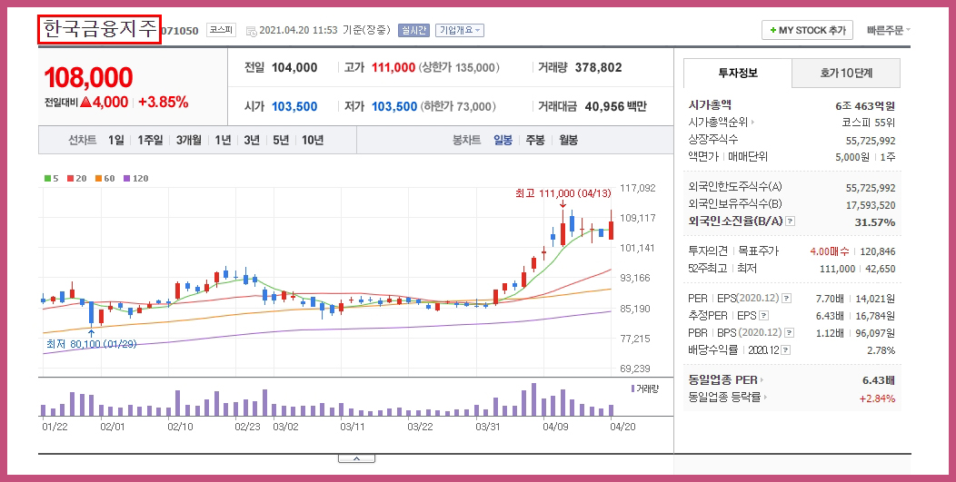Viewport: 956px width, 482px height.
Task: Click the +3.85% change rate
Action: tap(163, 102)
